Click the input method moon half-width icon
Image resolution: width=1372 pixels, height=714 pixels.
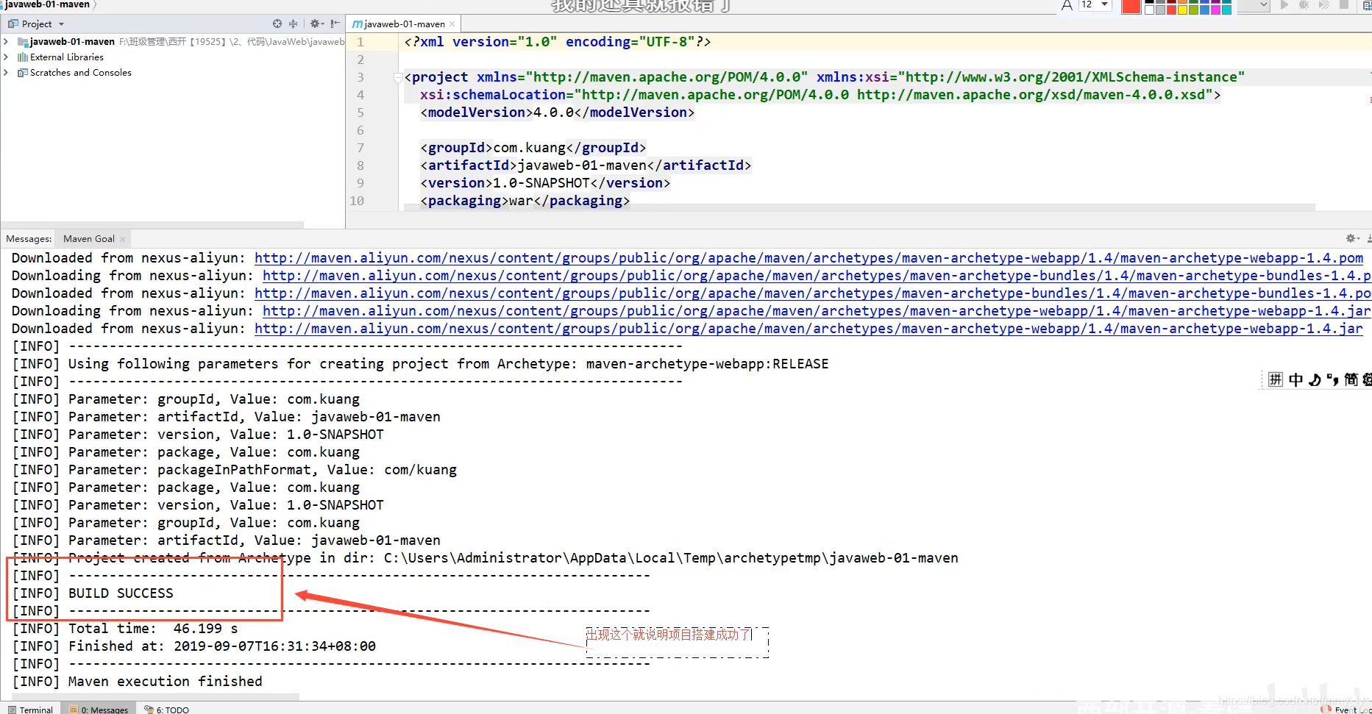point(1315,379)
